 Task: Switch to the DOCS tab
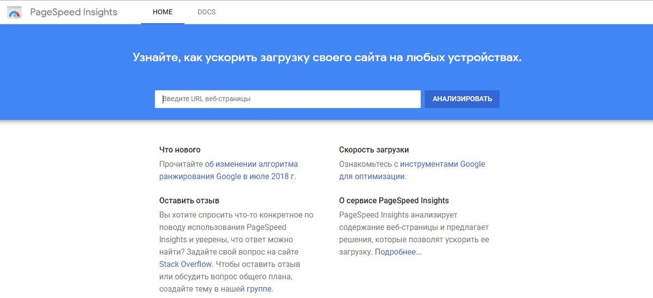[207, 12]
